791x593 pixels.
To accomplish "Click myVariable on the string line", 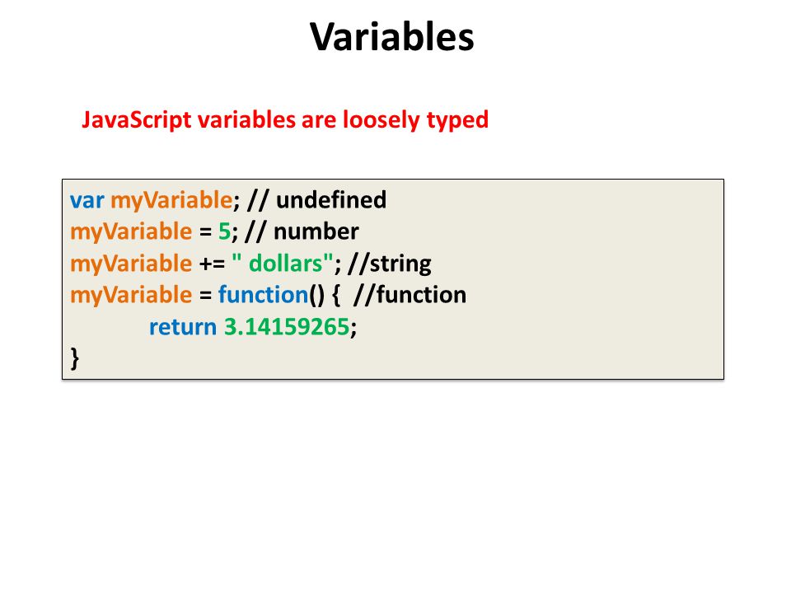I will (131, 264).
